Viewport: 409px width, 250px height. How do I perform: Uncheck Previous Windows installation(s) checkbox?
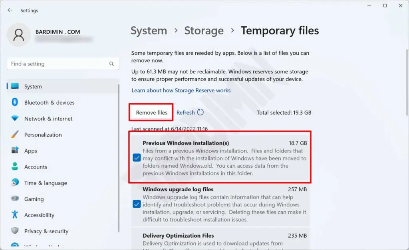137,158
